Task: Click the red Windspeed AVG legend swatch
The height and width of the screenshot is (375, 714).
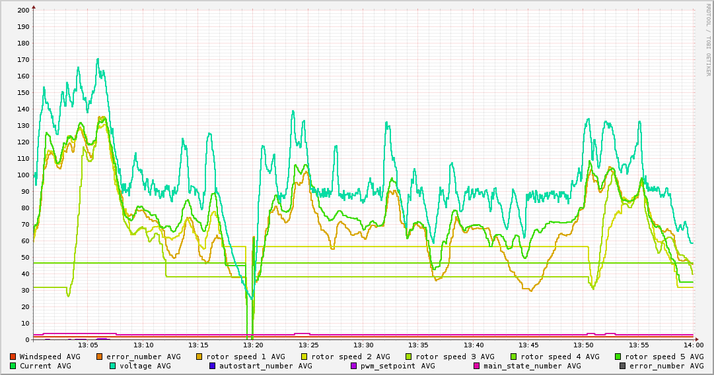Action: pyautogui.click(x=13, y=357)
